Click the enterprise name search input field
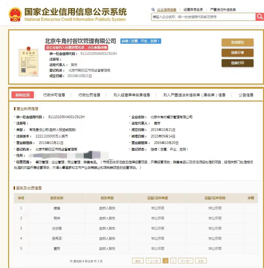 (203, 17)
